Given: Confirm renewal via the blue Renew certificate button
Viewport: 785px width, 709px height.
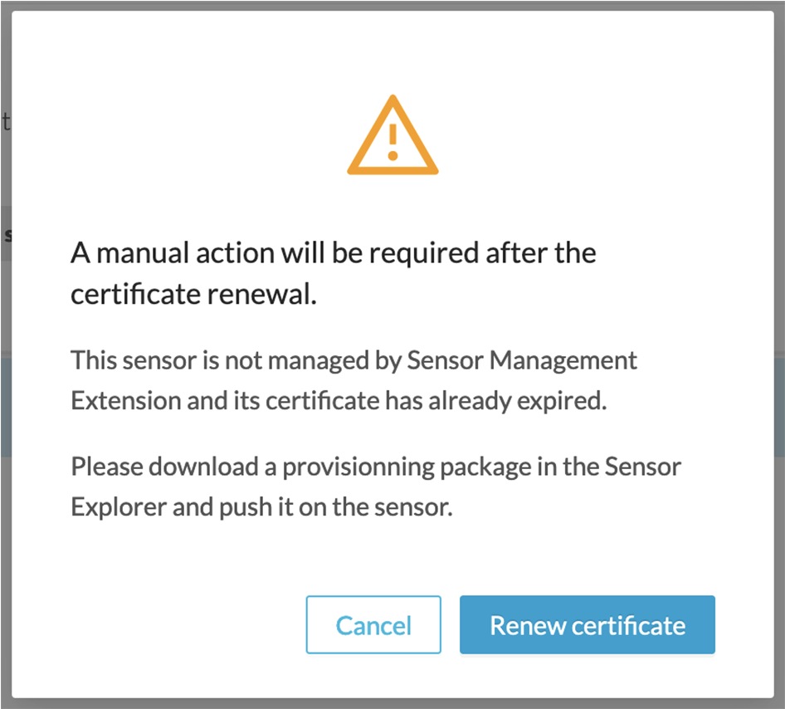Looking at the screenshot, I should (587, 625).
